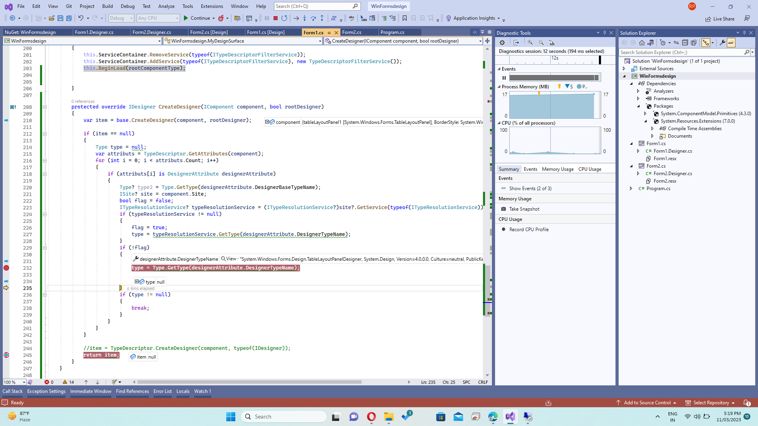Click the Stop Debugging red square

276,18
